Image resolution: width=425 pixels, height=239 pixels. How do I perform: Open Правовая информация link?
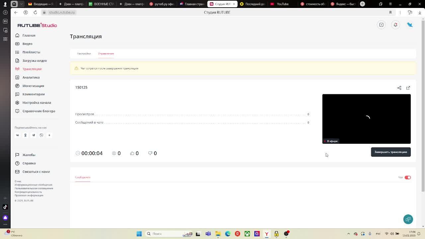tap(29, 195)
